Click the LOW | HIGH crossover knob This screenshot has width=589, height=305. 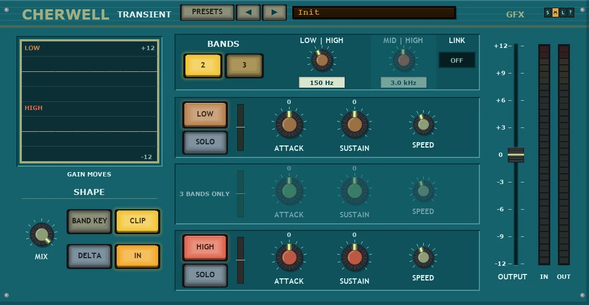pos(322,60)
